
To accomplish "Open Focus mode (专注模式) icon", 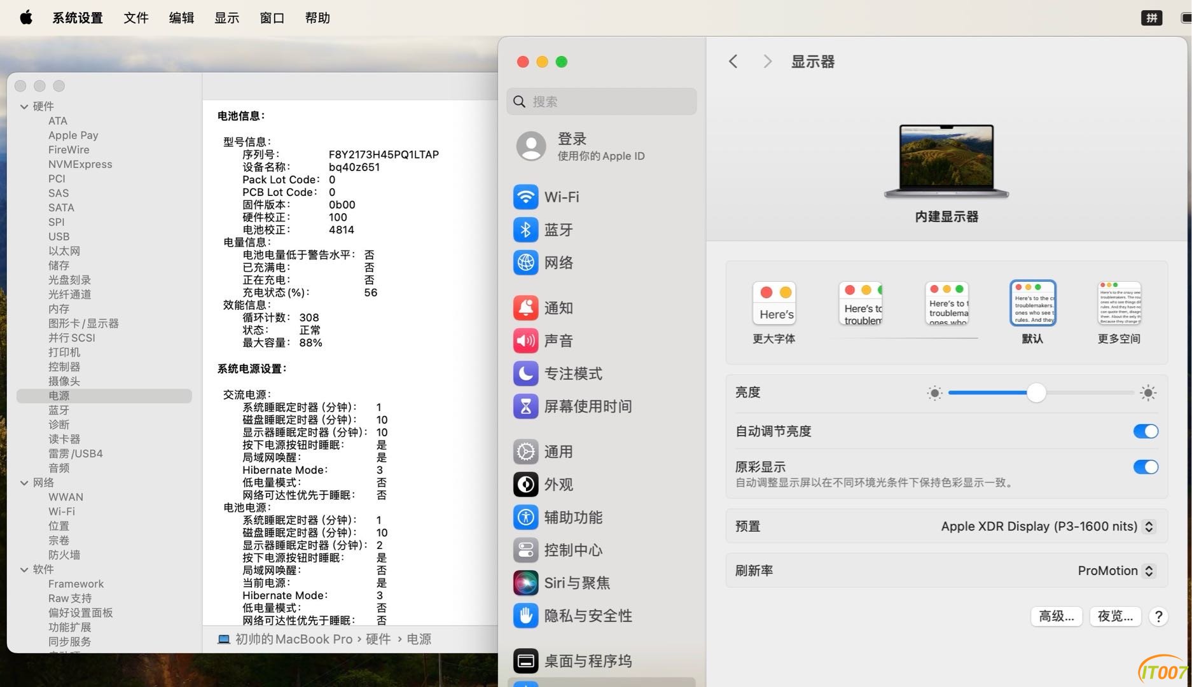I will click(525, 373).
